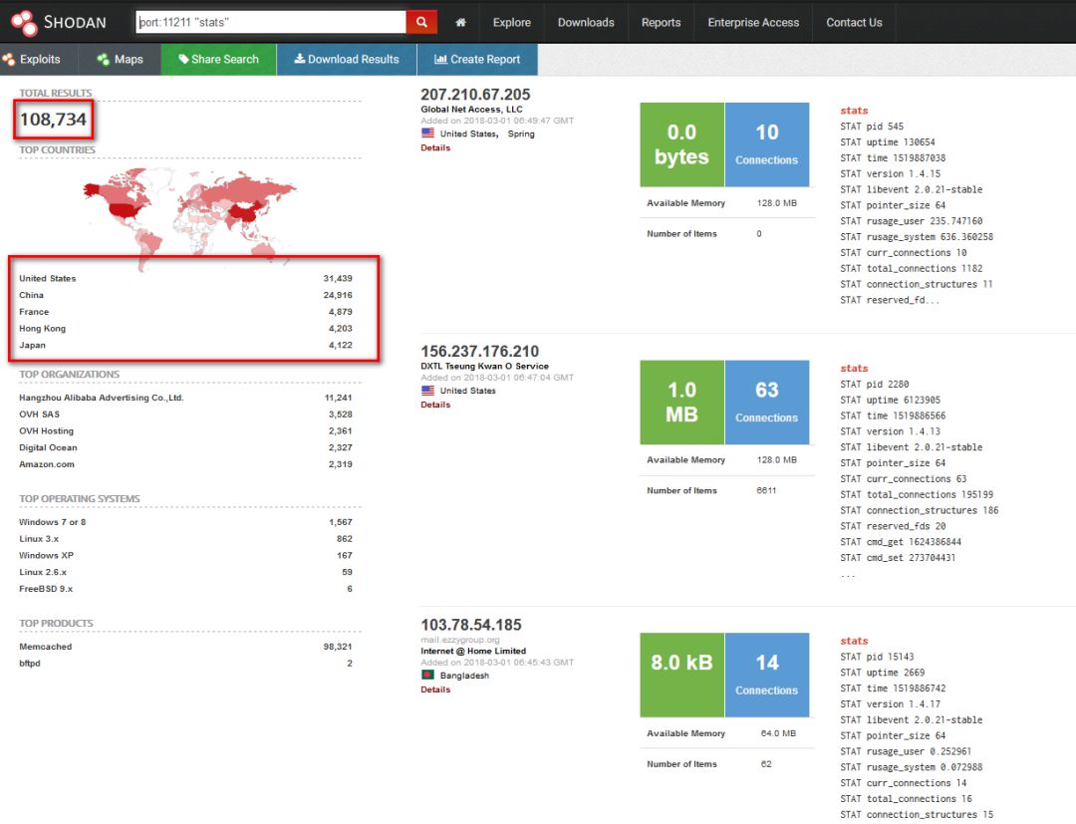Click the red search magnifier button

[x=421, y=22]
